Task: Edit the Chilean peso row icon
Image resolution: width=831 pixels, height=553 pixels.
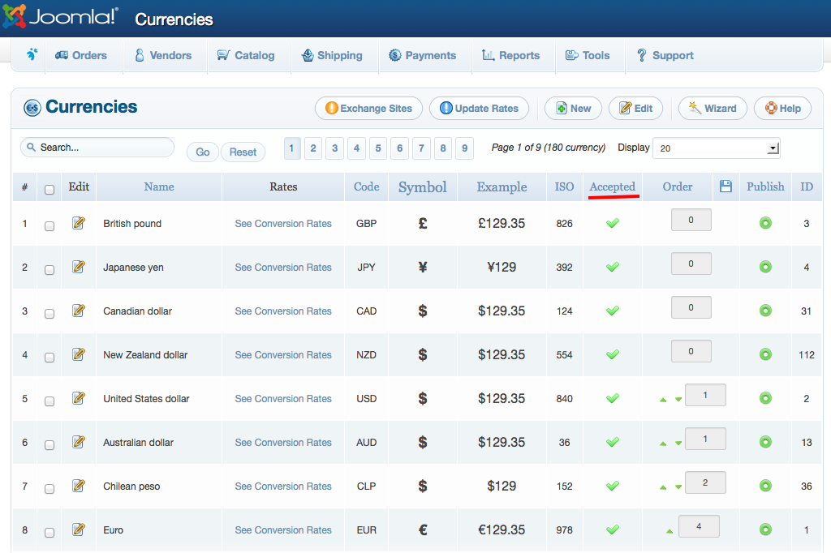Action: (x=79, y=485)
